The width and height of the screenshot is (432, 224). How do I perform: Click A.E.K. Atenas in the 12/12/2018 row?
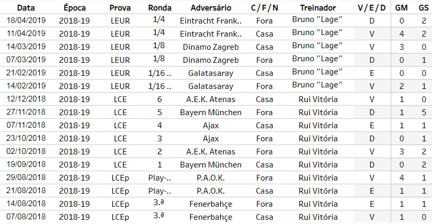tap(210, 99)
